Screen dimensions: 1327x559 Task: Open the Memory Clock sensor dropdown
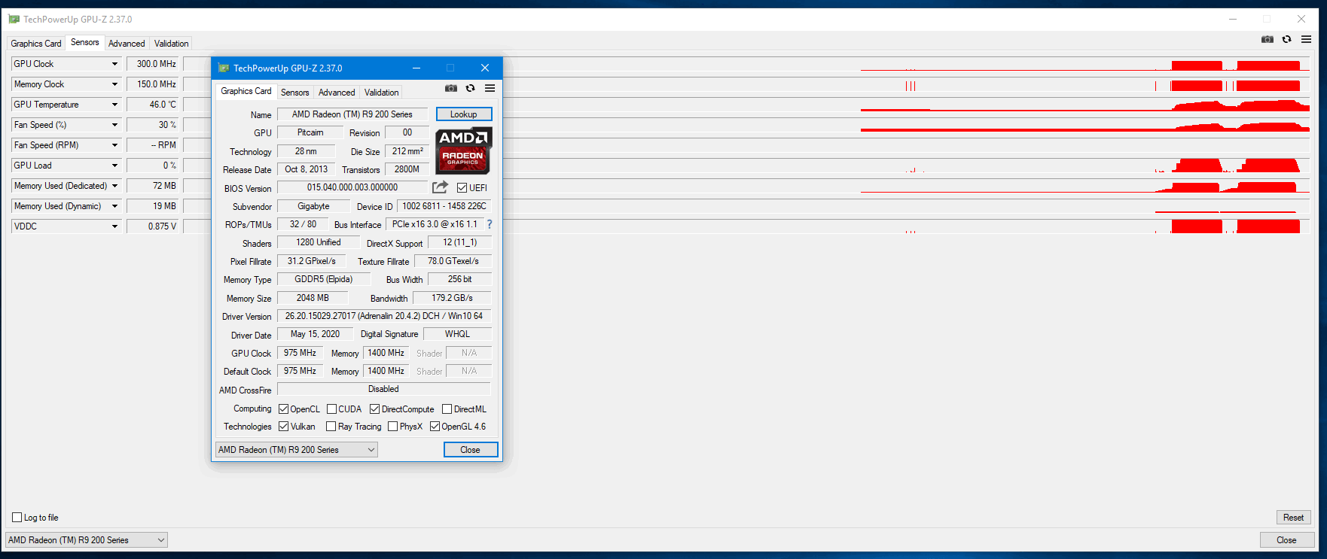114,84
